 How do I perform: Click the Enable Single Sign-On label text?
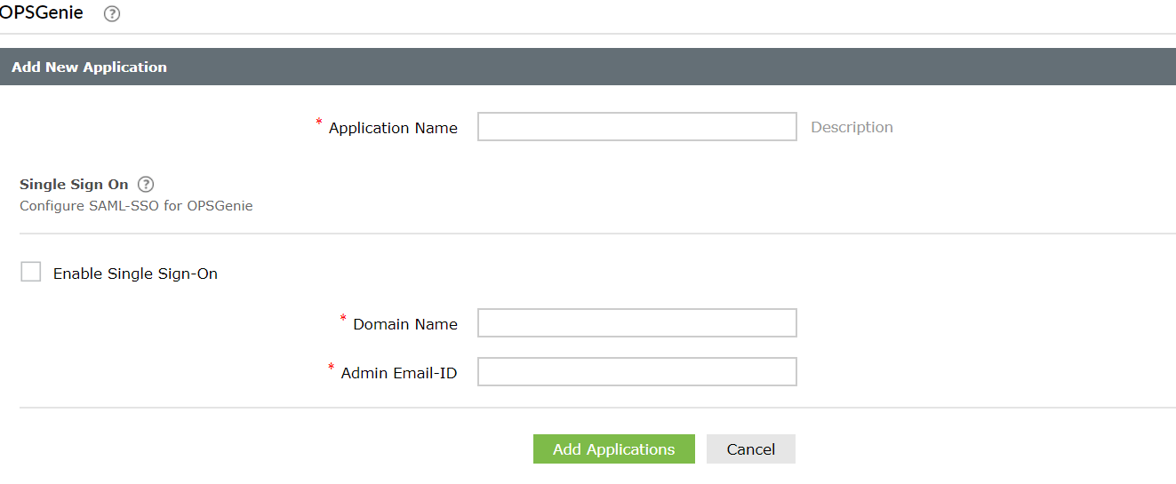point(135,274)
